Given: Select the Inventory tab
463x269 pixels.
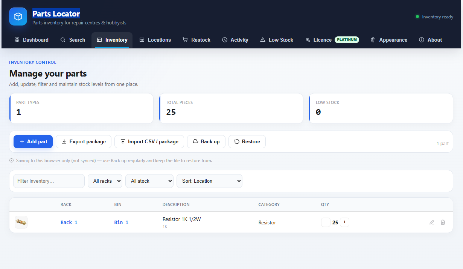Looking at the screenshot, I should (112, 40).
